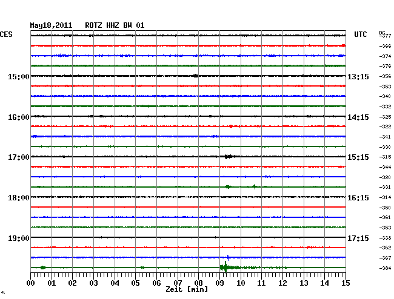Viewport: 394px width, 299px height.
Task: Select the DC offset value -340
Action: click(x=385, y=96)
